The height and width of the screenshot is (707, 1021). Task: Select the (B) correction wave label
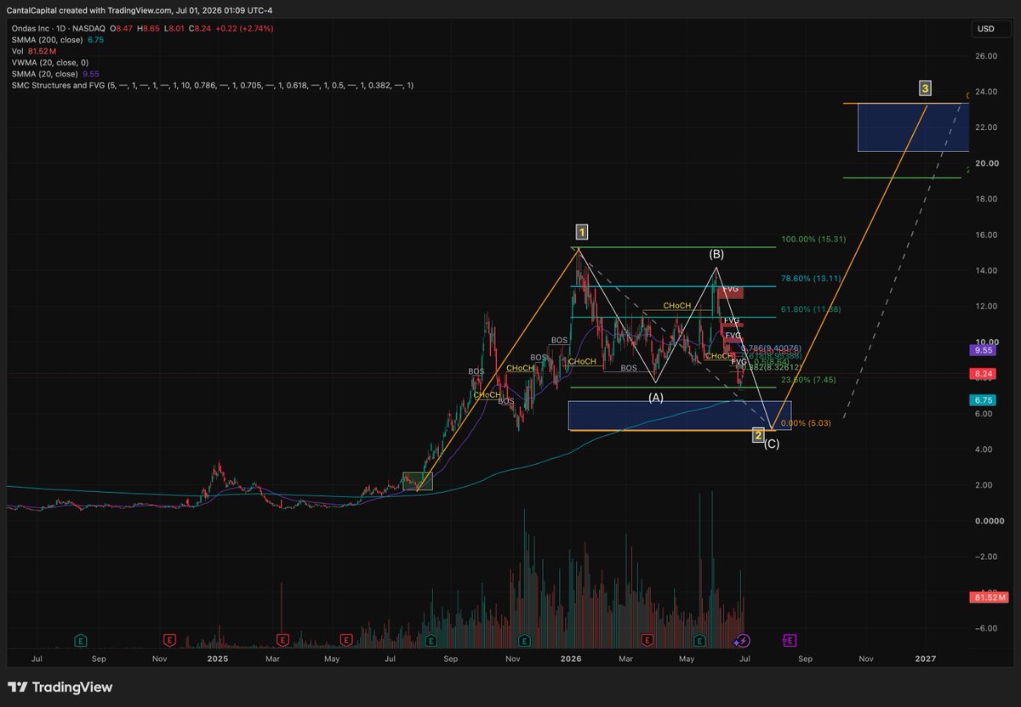click(x=716, y=253)
